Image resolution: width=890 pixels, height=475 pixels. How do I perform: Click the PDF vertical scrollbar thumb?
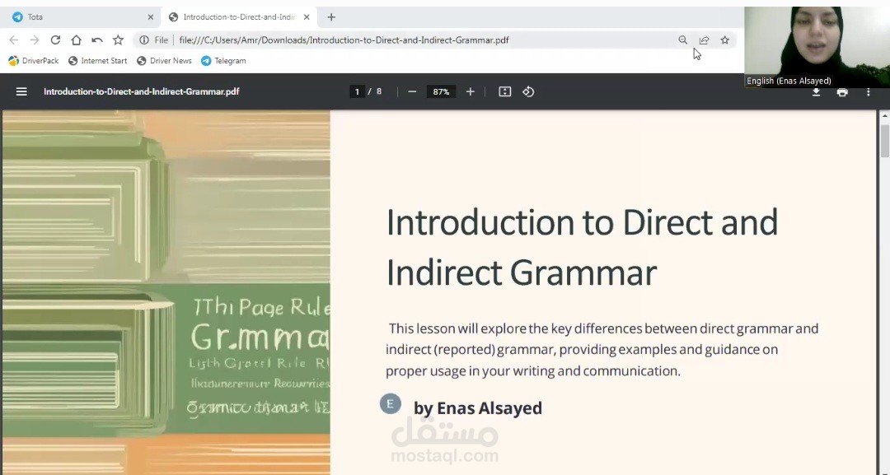pos(884,141)
